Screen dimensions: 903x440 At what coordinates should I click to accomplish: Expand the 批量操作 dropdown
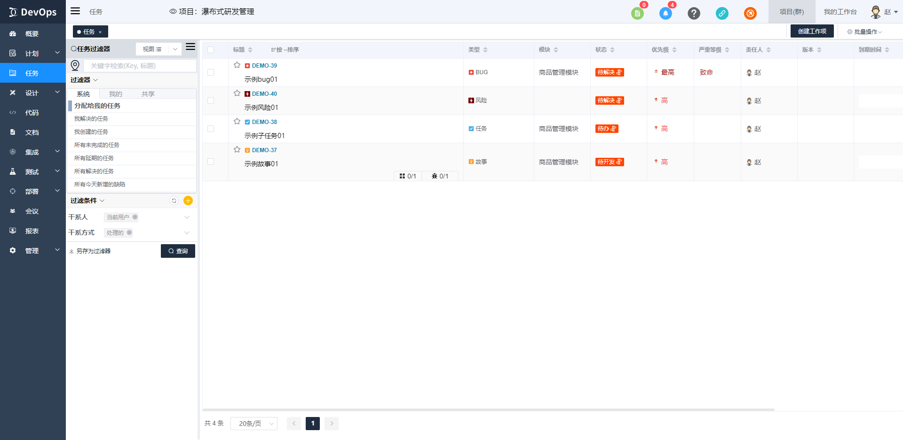point(864,31)
